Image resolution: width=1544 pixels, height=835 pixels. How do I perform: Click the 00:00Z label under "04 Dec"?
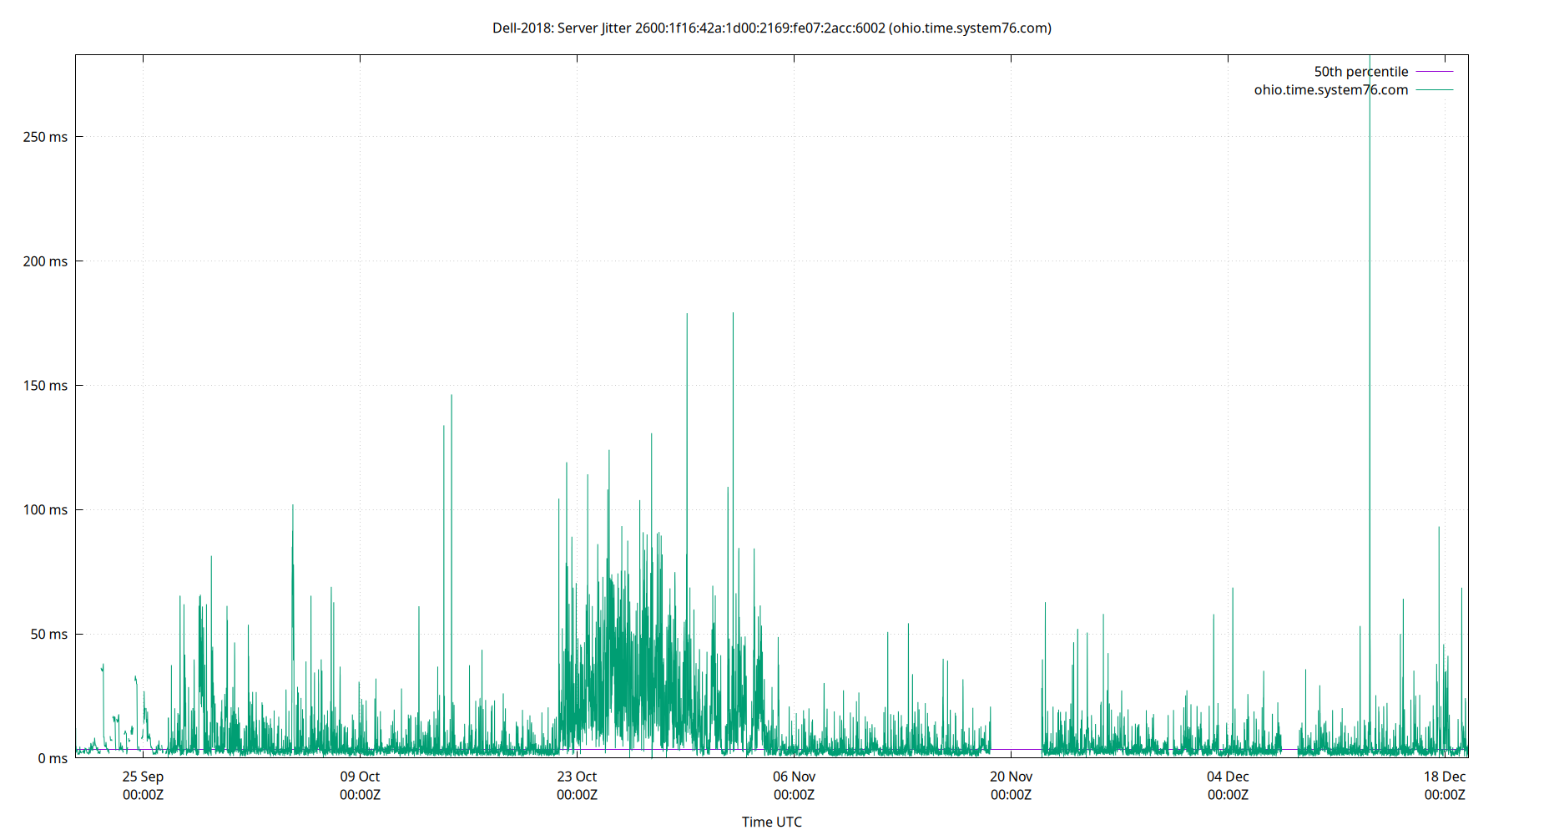coord(1227,795)
